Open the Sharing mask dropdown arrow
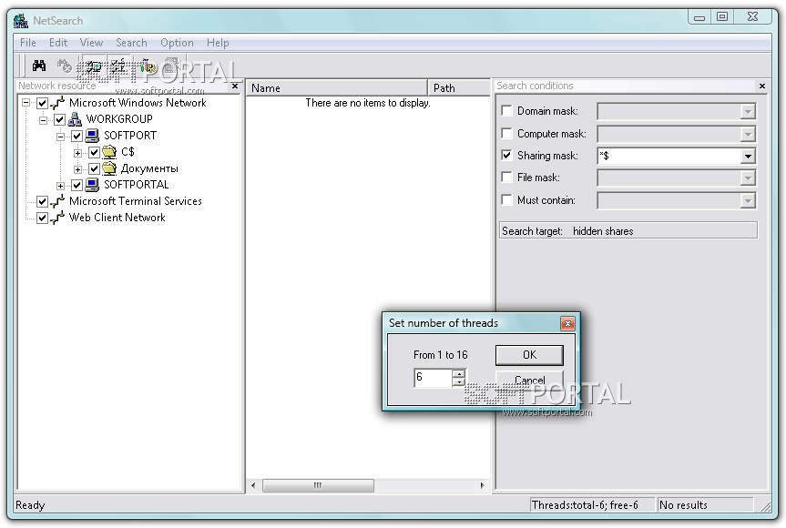 (x=748, y=156)
